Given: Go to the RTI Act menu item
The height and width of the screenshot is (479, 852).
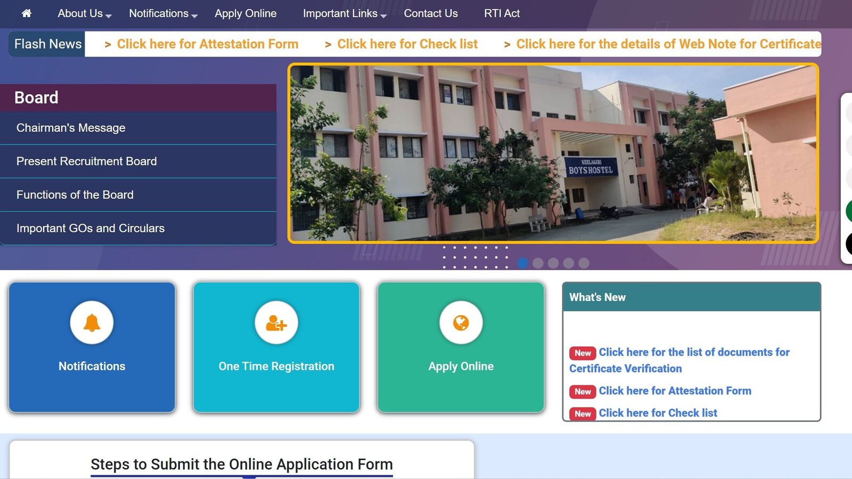Looking at the screenshot, I should [502, 13].
